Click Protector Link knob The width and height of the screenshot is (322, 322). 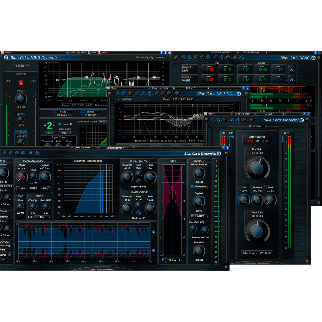pyautogui.click(x=244, y=199)
